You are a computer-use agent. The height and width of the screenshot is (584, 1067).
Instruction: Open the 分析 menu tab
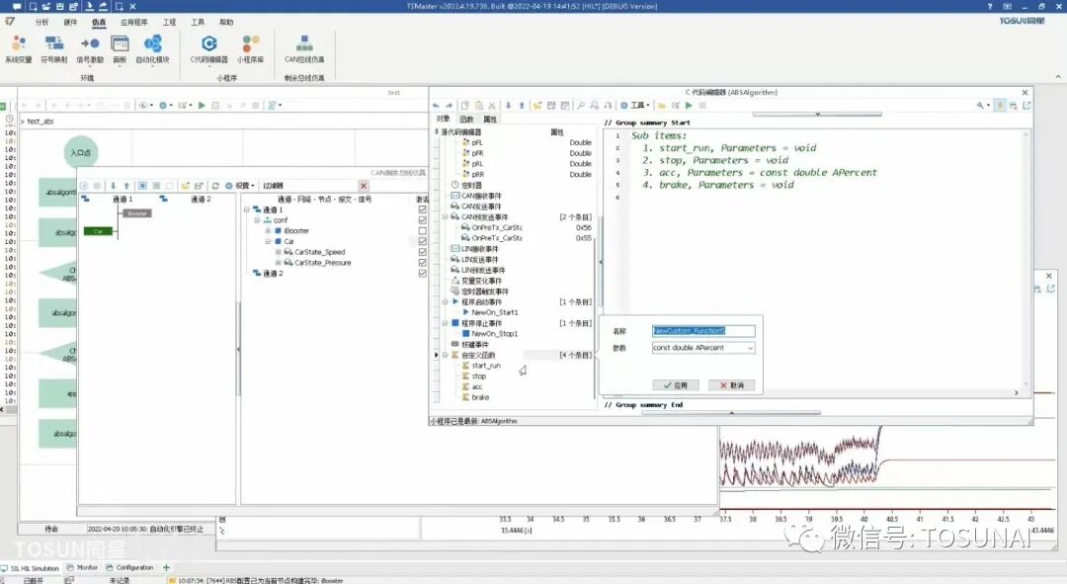(42, 23)
